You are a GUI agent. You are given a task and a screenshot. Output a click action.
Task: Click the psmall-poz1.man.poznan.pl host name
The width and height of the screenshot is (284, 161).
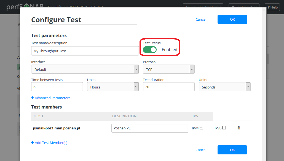pyautogui.click(x=57, y=128)
